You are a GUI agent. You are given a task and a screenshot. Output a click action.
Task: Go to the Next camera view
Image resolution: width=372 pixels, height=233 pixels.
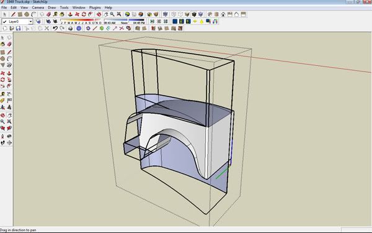[x=9, y=128]
